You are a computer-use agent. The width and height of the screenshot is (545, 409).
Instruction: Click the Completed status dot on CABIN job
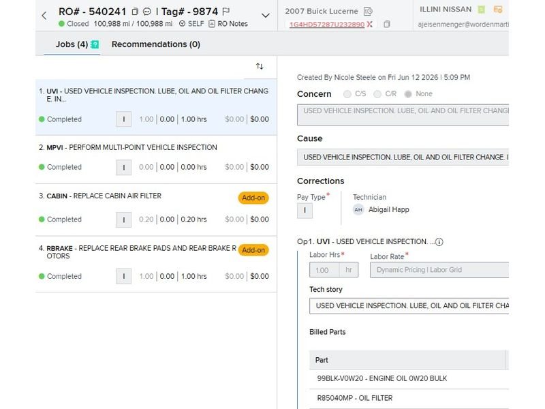(x=42, y=219)
